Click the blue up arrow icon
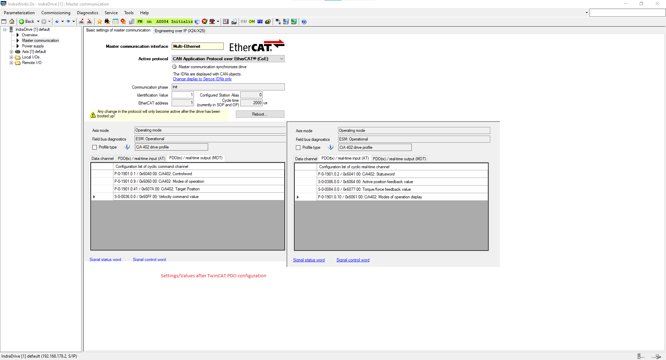The image size is (666, 360). pyautogui.click(x=57, y=21)
